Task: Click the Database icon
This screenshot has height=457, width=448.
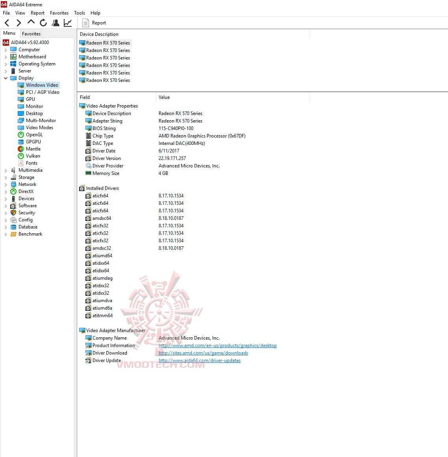Action: 13,227
